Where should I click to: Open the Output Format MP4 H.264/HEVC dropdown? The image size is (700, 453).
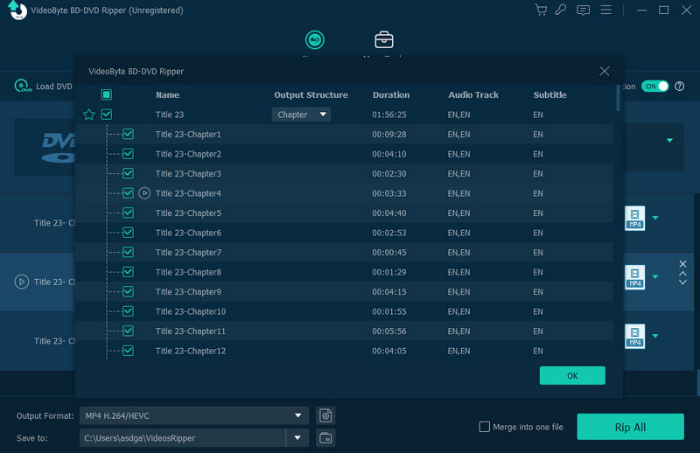click(x=193, y=415)
